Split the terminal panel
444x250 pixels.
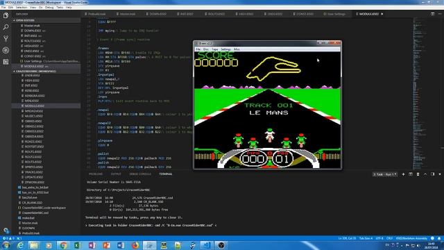411,174
